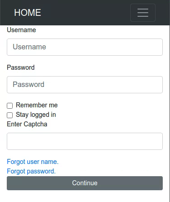This screenshot has width=170, height=202.
Task: Expand the collapsed navbar with three-line toggler
Action: [x=143, y=13]
